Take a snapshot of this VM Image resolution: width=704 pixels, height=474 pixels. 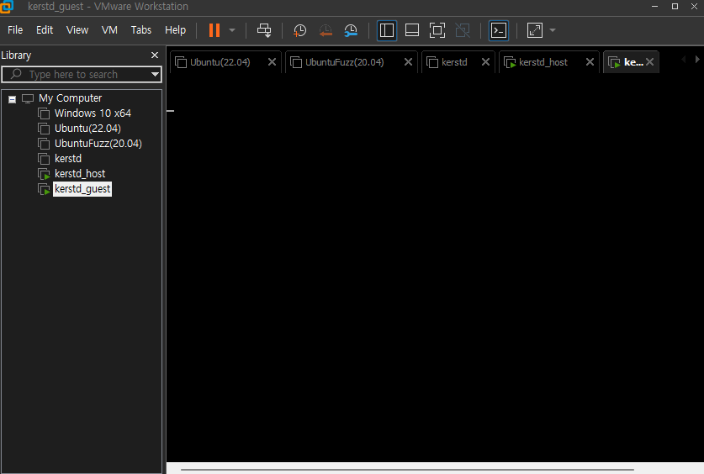299,30
